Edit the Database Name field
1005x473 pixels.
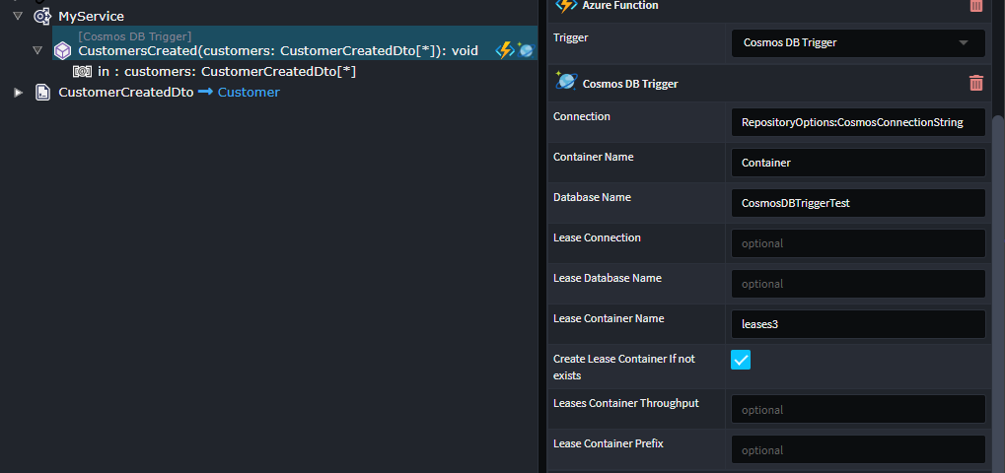(858, 203)
